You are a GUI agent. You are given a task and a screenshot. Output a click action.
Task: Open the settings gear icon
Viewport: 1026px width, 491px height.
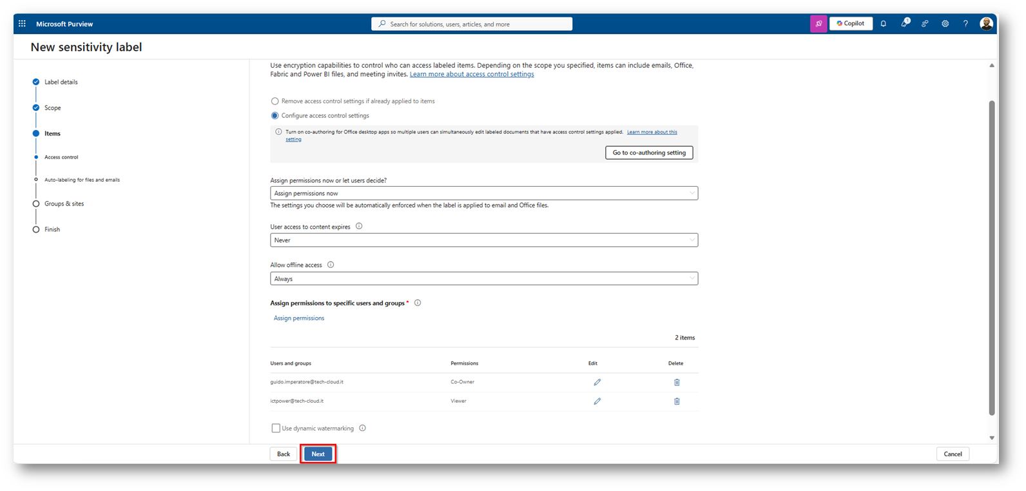(945, 24)
